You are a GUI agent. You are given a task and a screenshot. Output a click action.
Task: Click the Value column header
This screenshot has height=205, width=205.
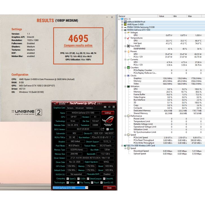coord(165,16)
